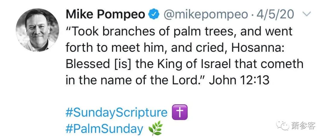Click the purple cross emoji icon
The width and height of the screenshot is (326, 140).
coord(180,113)
